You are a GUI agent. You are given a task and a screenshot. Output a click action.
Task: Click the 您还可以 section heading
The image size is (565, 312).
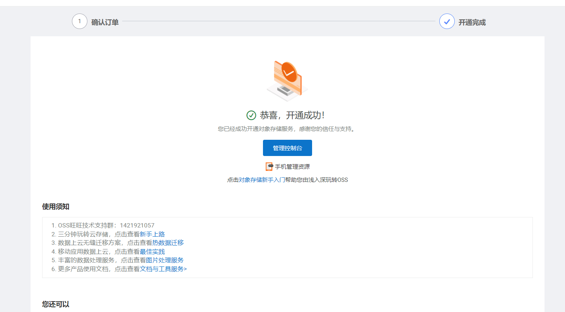click(56, 304)
